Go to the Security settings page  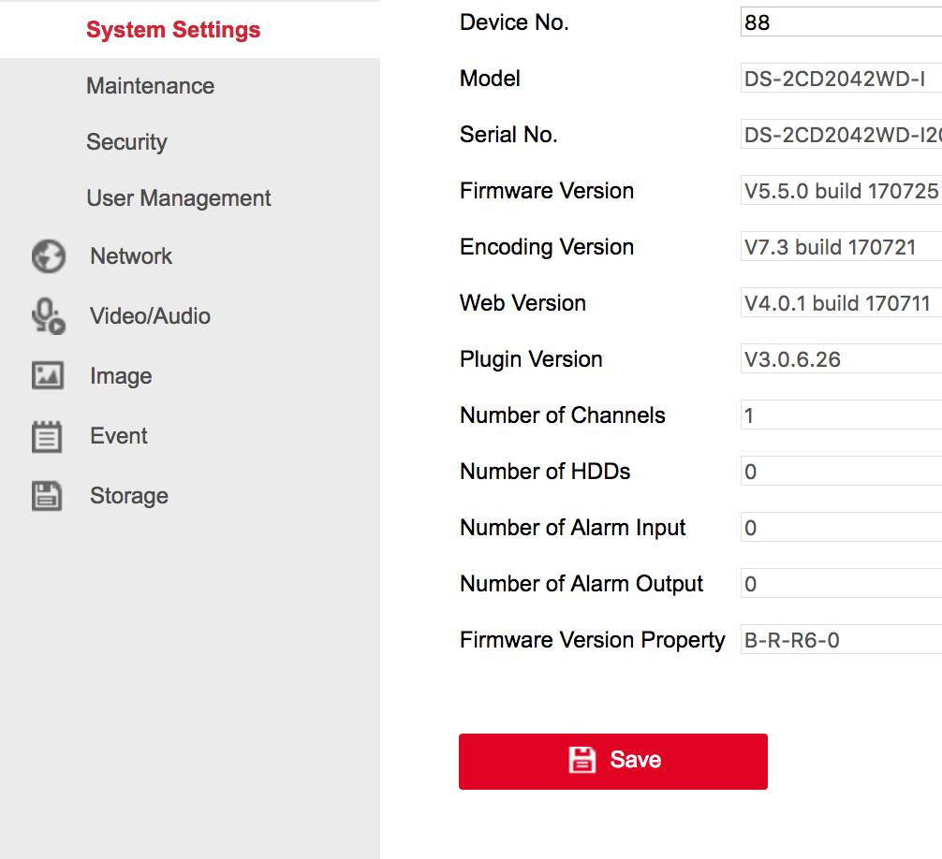pos(126,142)
